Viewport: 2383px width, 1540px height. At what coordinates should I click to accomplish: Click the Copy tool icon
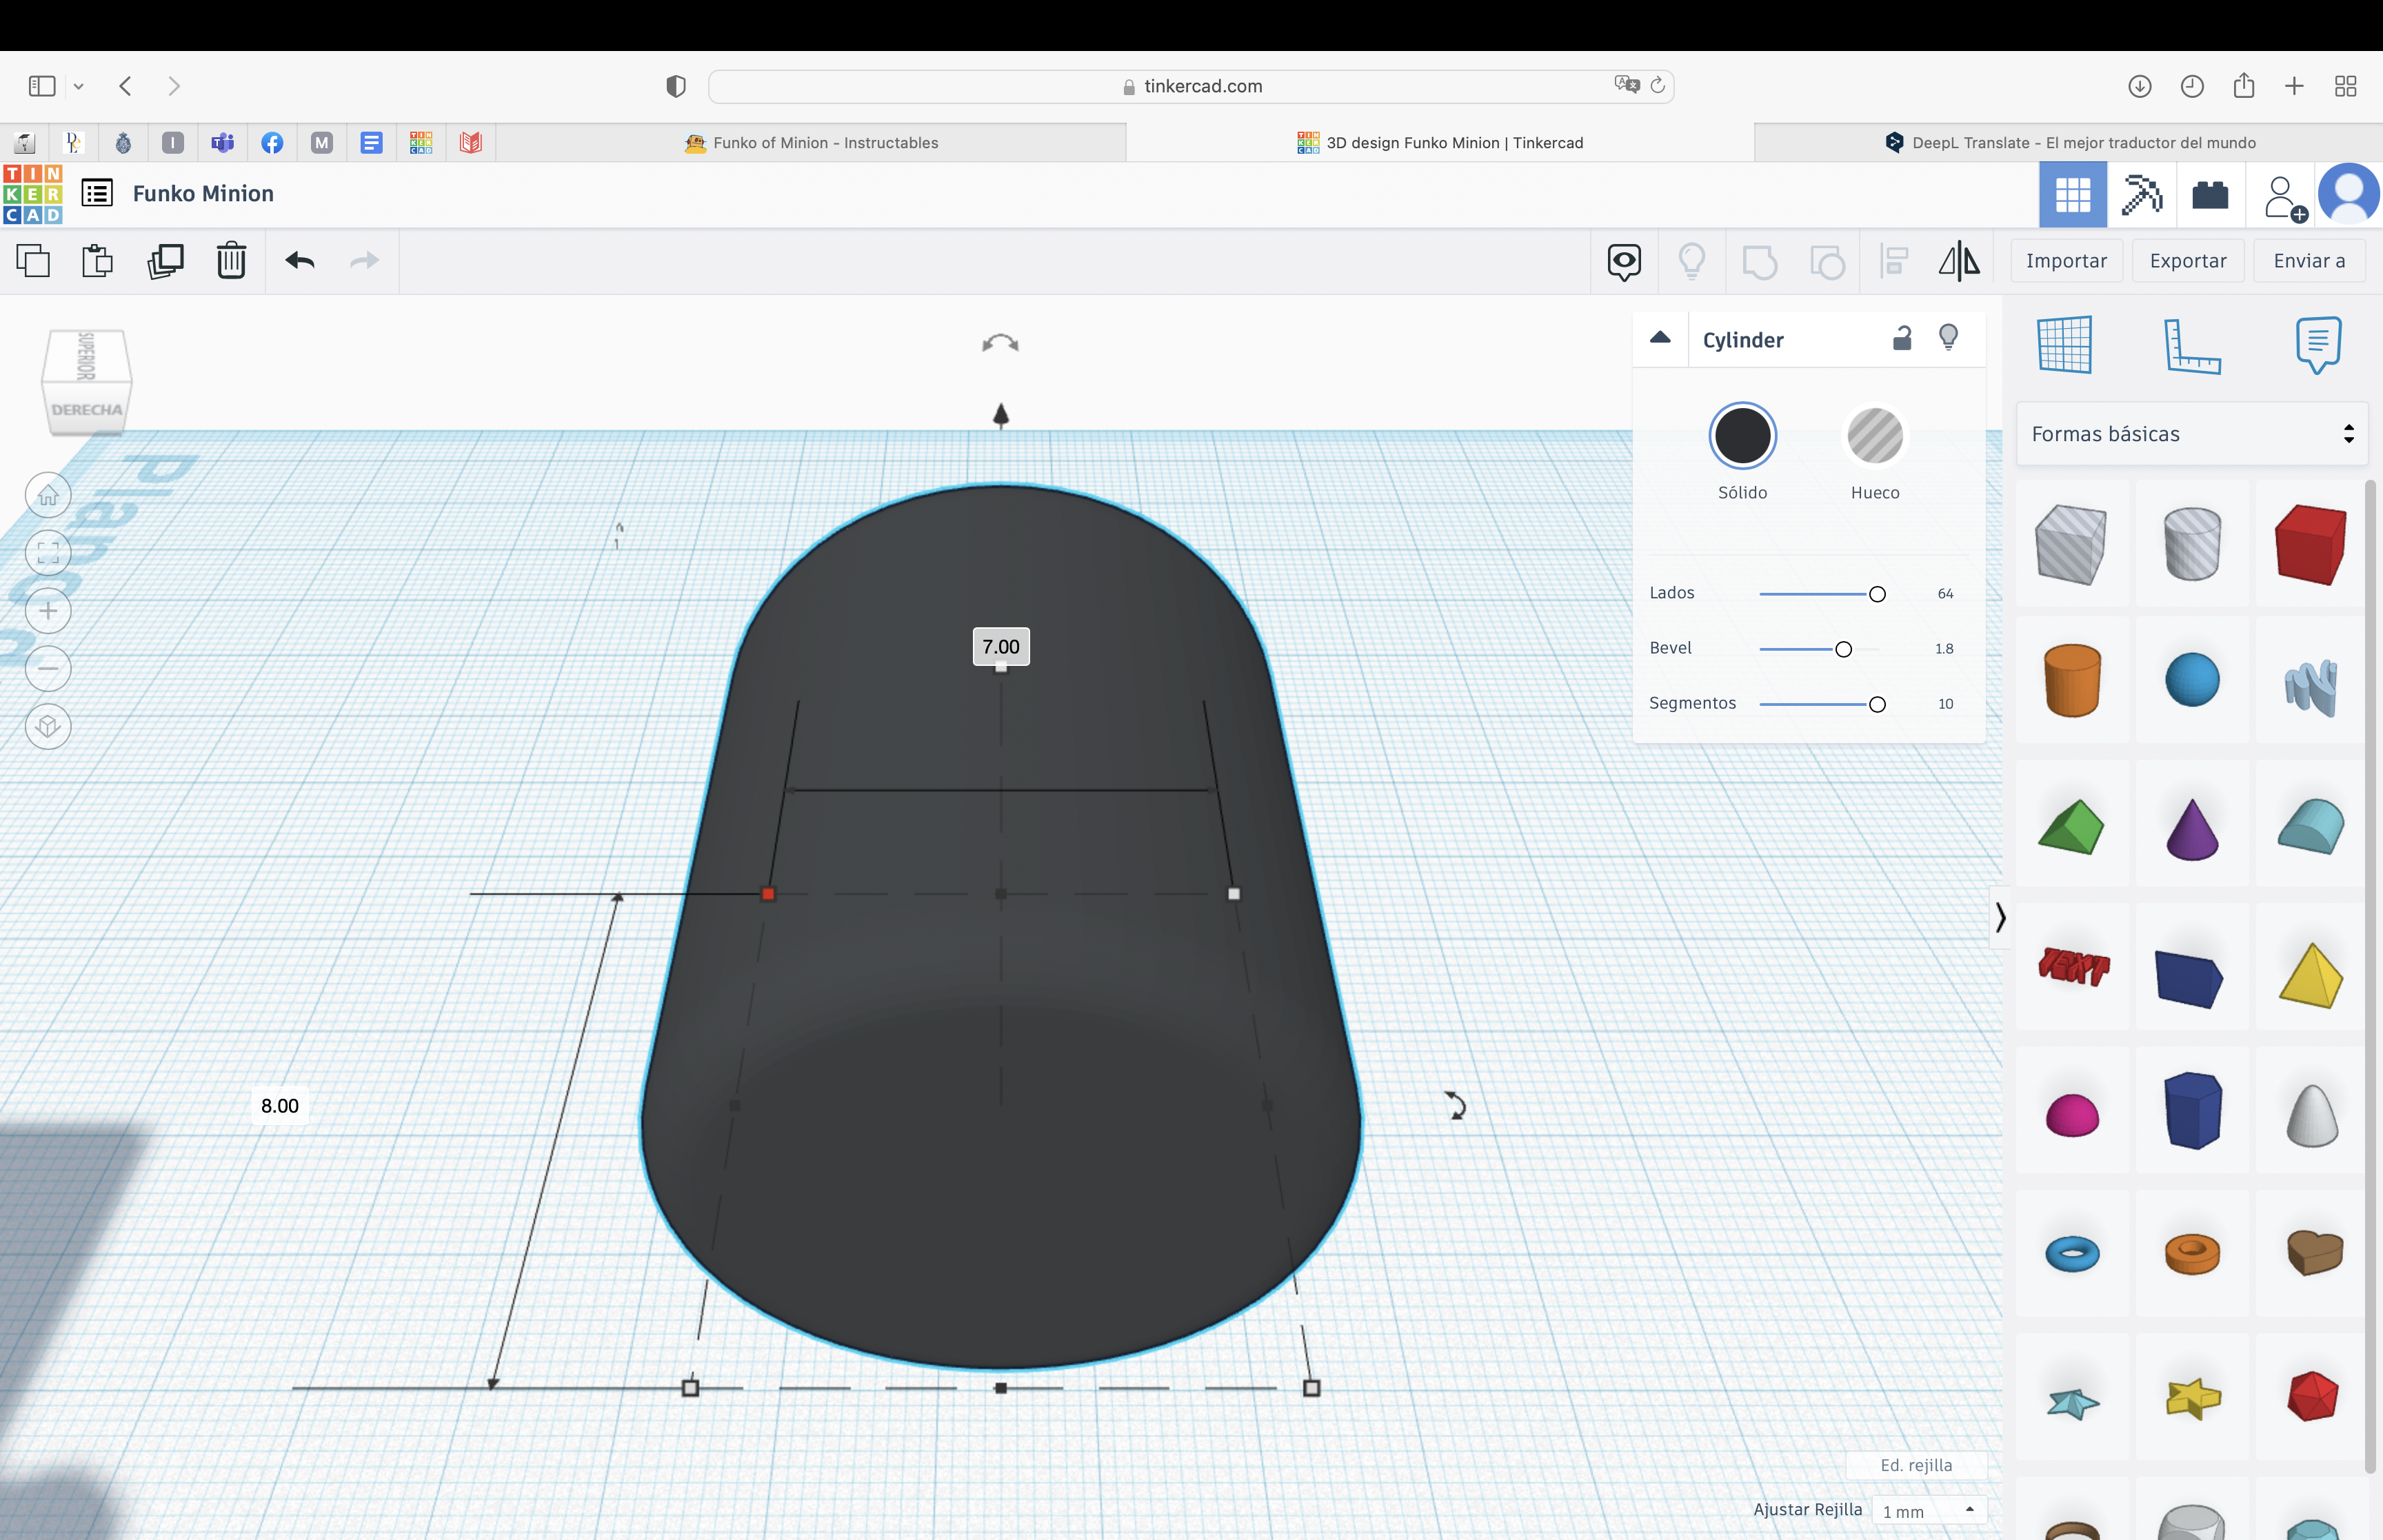[x=33, y=261]
